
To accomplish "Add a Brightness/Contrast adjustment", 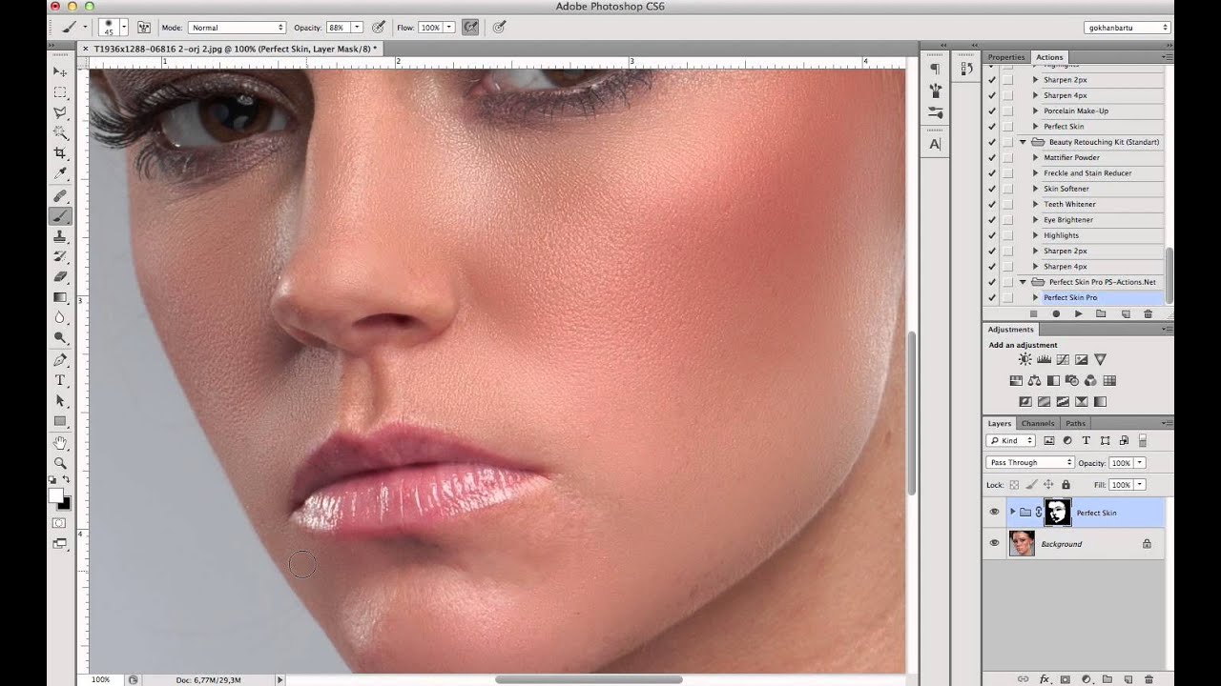I will 1024,359.
